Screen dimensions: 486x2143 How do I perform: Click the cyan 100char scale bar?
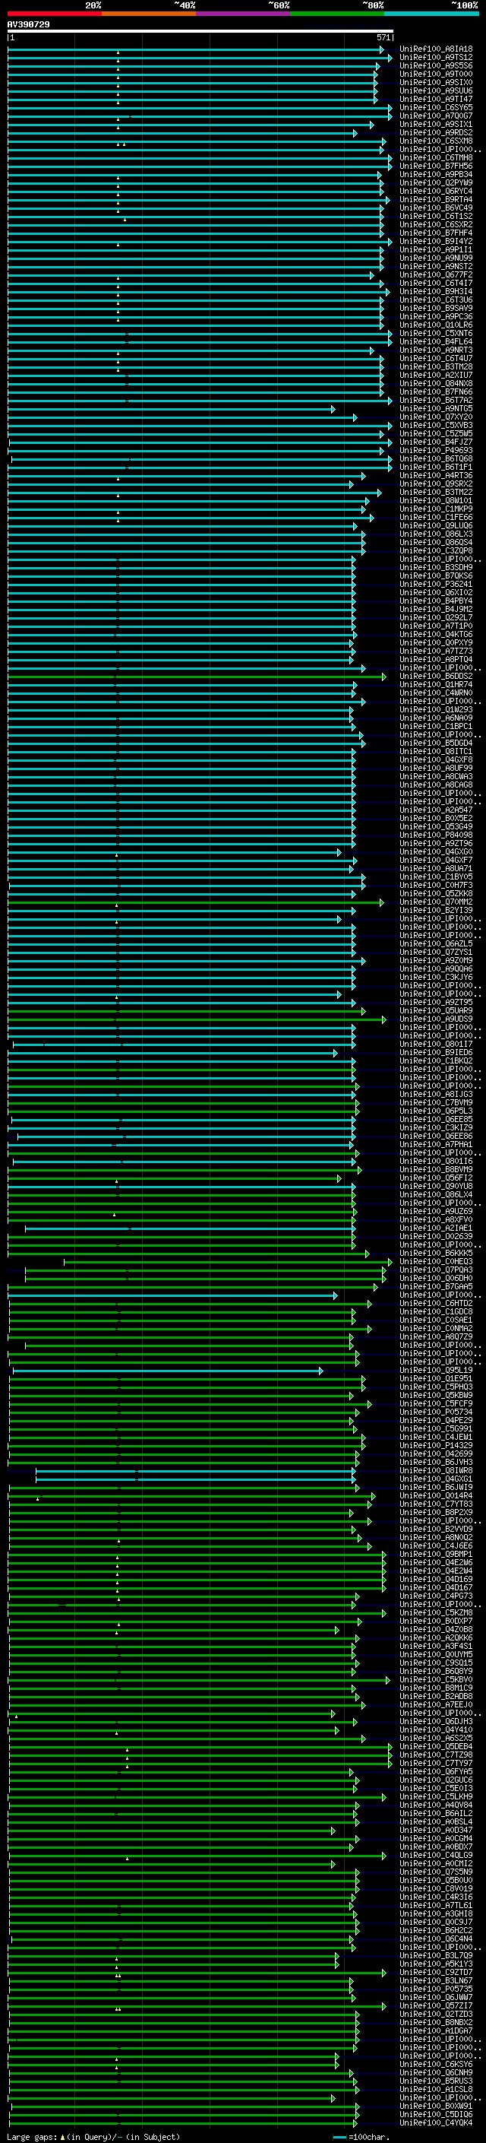(x=339, y=2137)
